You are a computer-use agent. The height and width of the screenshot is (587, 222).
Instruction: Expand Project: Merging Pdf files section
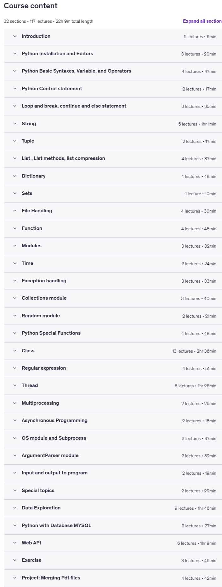click(x=113, y=578)
